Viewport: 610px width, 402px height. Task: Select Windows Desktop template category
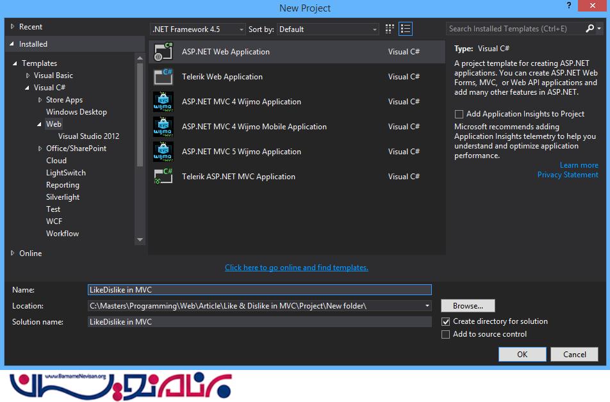coord(76,112)
